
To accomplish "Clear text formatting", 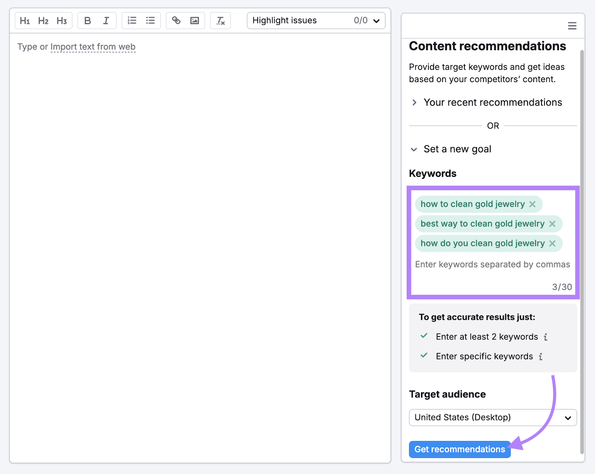I will click(220, 21).
